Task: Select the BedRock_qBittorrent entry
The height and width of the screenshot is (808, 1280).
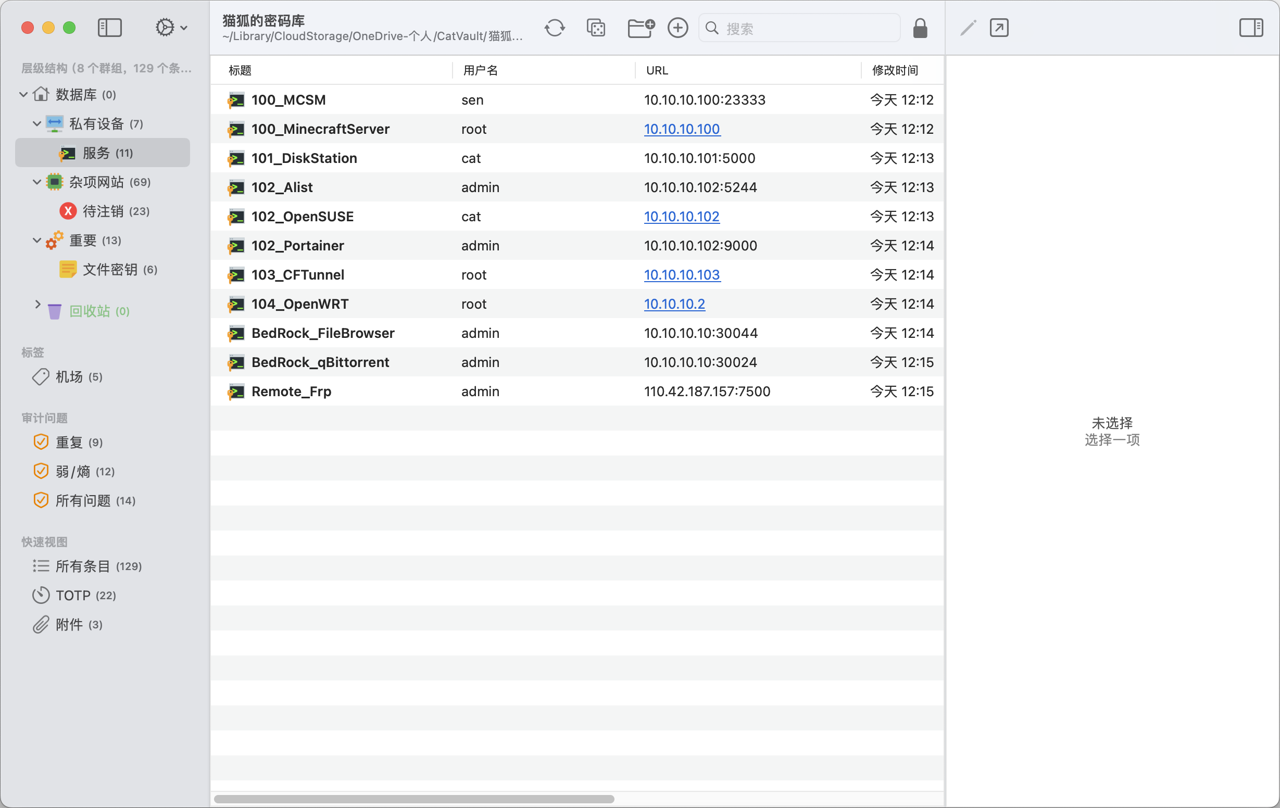Action: click(x=577, y=362)
